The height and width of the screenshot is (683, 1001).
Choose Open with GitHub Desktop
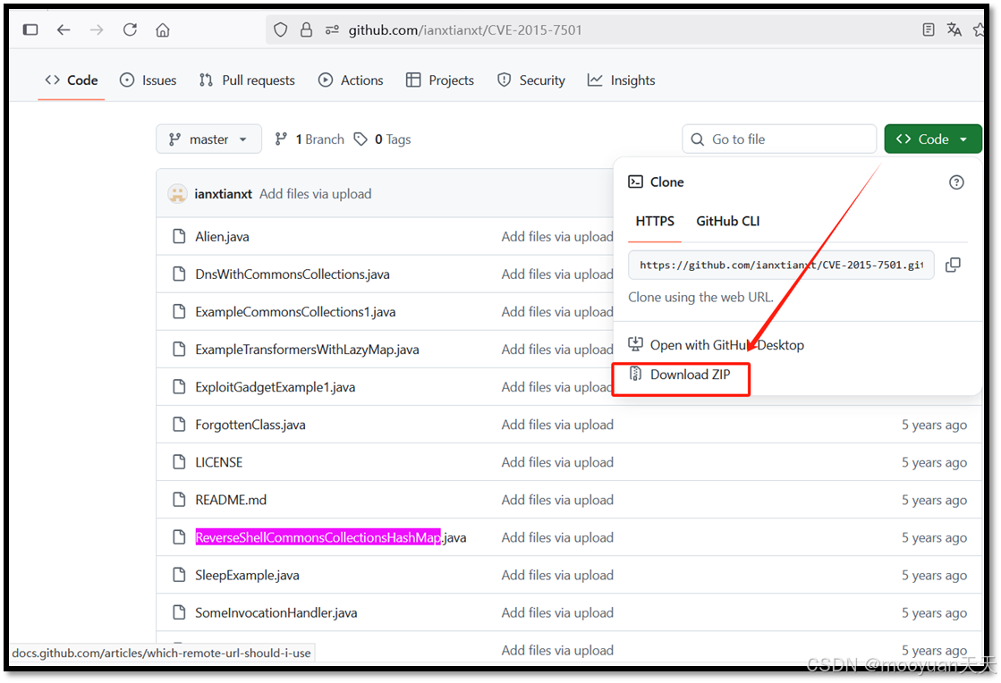coord(717,345)
